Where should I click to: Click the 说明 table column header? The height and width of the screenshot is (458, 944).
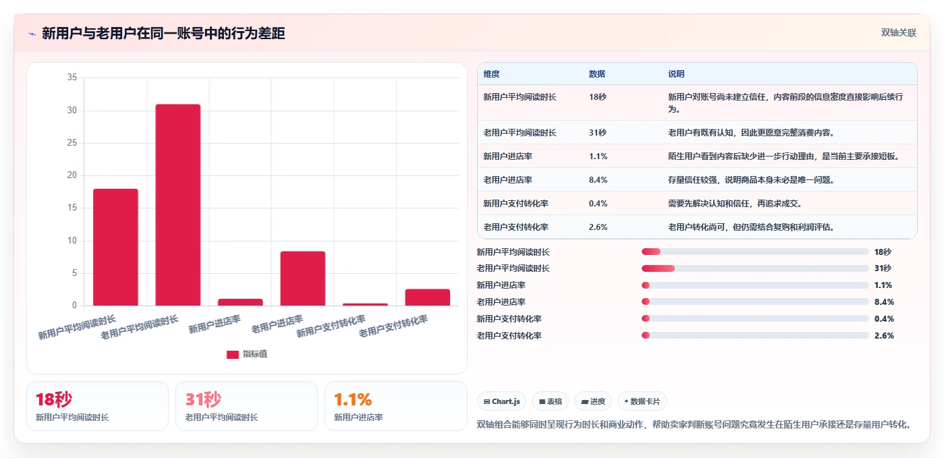(x=676, y=74)
